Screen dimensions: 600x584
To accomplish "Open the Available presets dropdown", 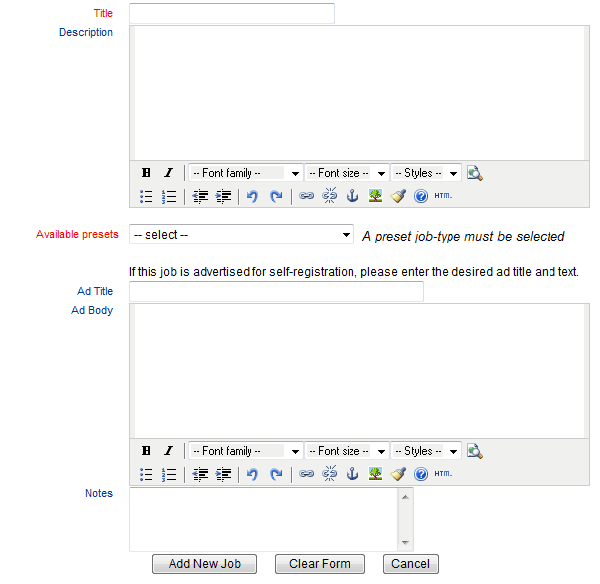I will pos(241,235).
